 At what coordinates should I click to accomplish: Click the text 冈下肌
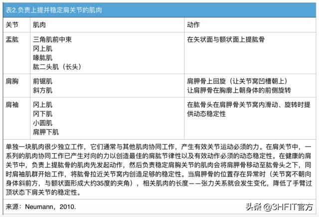tap(42, 114)
